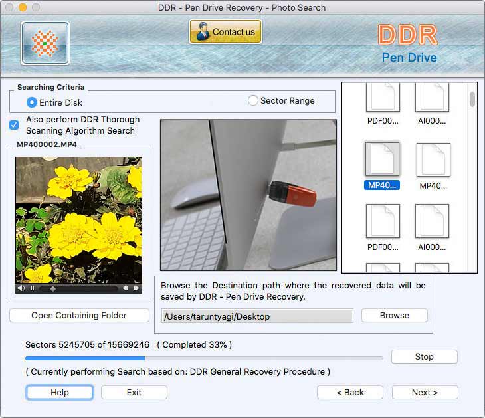Step the video forward one frame
The width and height of the screenshot is (485, 418).
coord(136,288)
